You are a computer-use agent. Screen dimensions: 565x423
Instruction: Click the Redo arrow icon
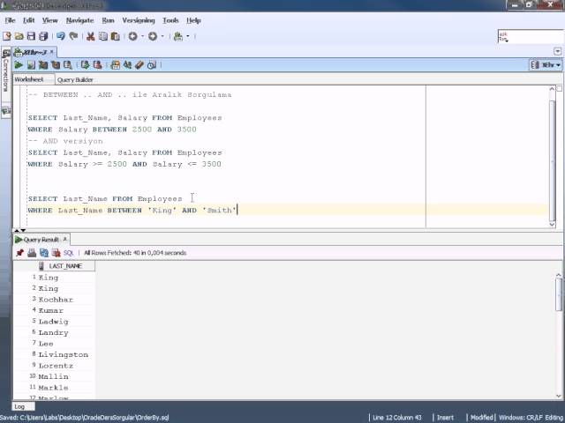click(73, 36)
